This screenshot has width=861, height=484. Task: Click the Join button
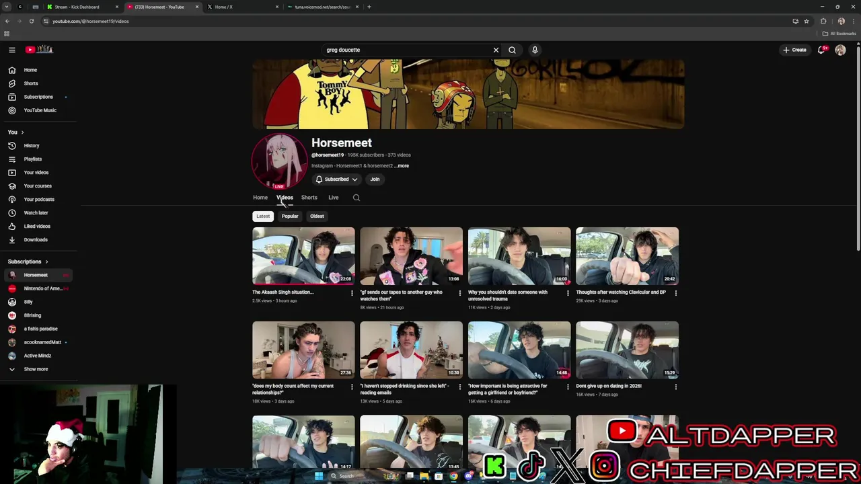(x=375, y=179)
